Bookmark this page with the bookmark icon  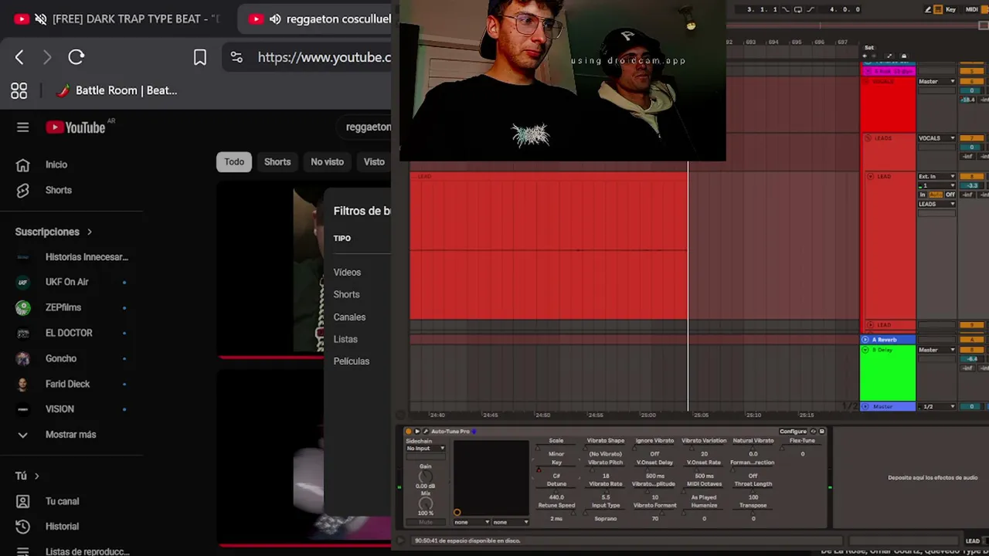(x=199, y=57)
